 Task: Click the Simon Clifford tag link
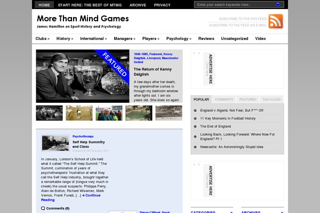click(x=150, y=212)
